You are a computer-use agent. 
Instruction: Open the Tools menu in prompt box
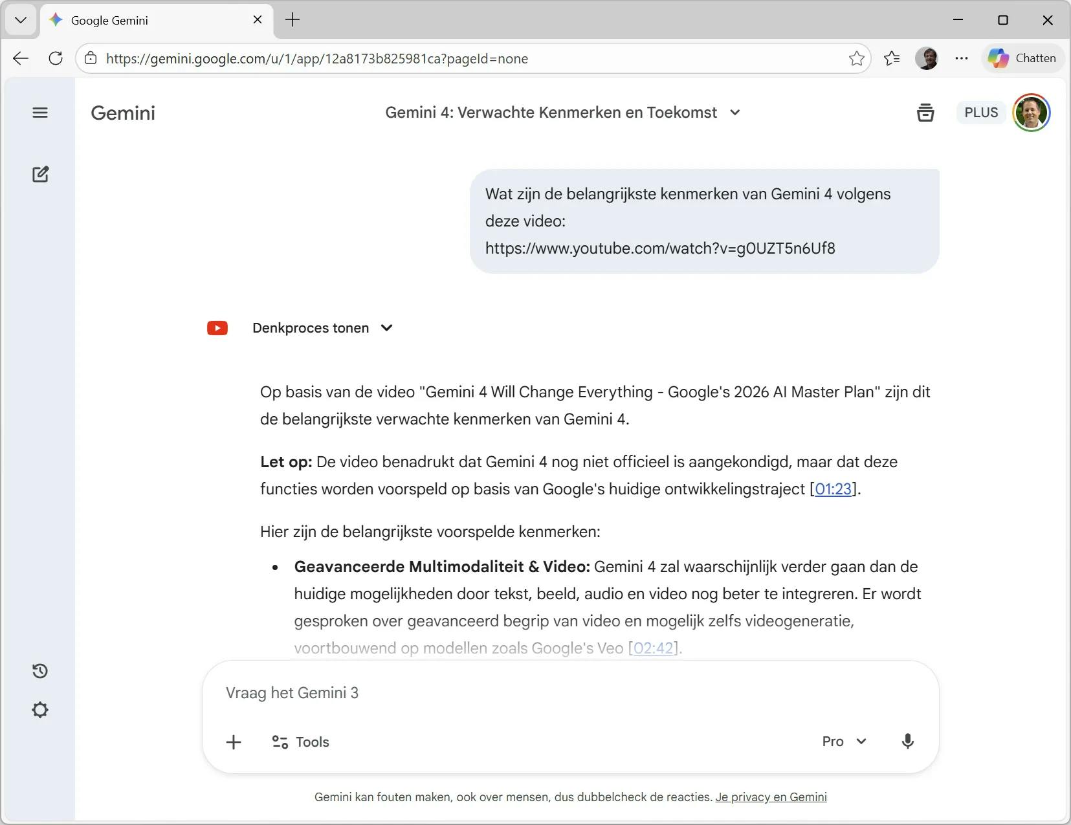(300, 742)
